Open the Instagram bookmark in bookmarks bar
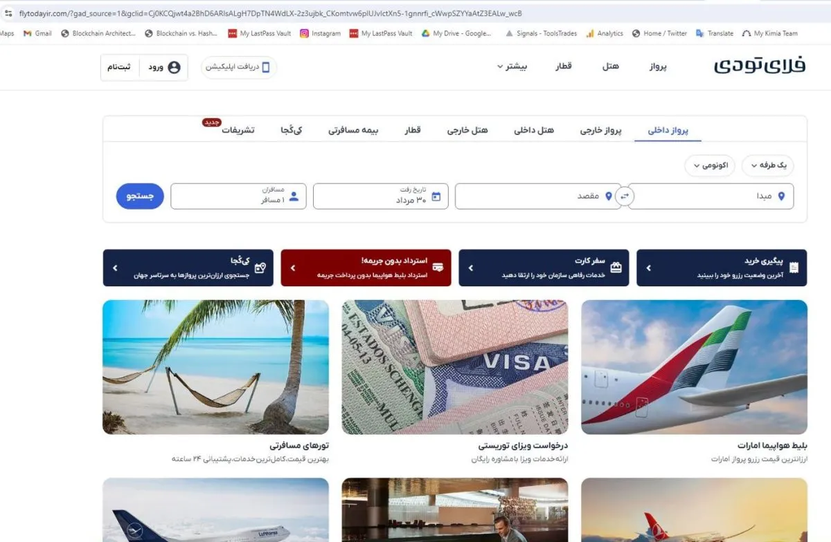Screen dimensions: 831x542 point(320,33)
